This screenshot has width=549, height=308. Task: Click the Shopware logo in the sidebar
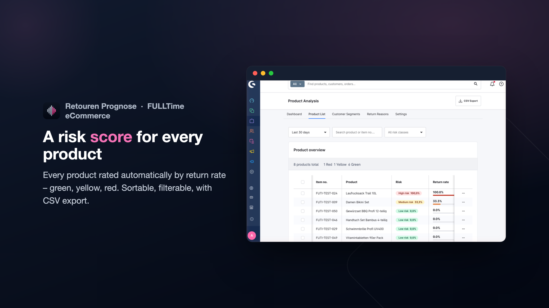pos(252,84)
